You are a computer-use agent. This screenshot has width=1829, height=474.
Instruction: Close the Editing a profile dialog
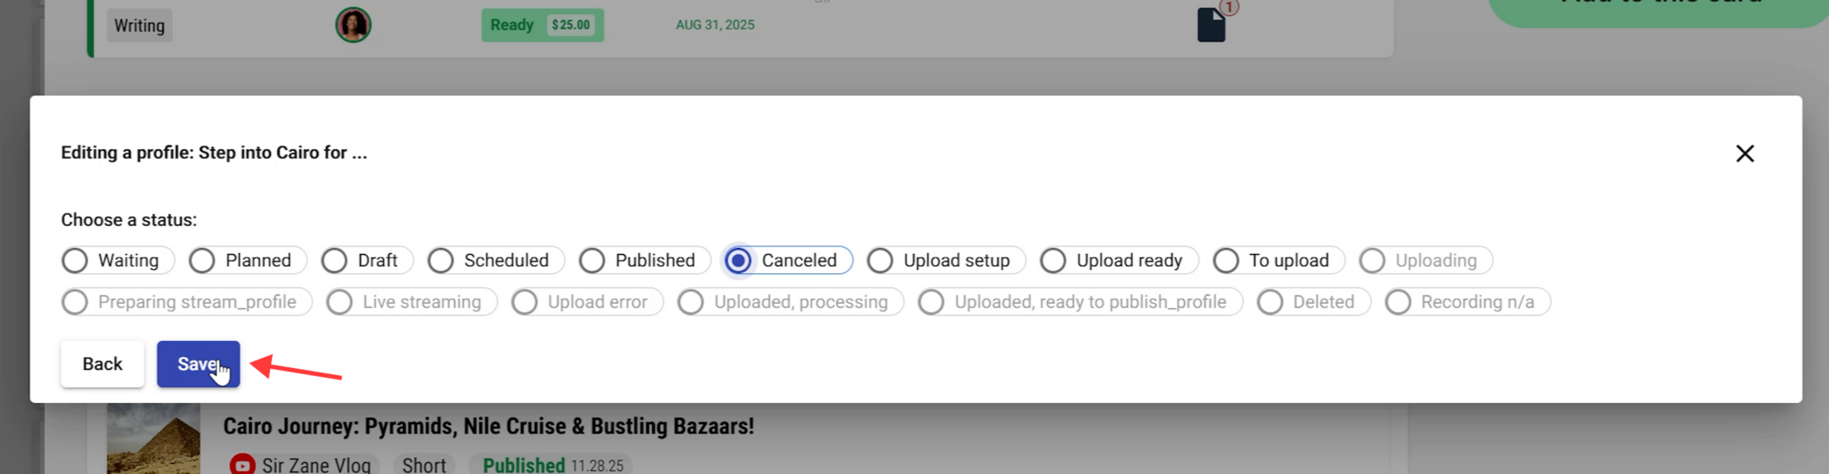click(1744, 153)
